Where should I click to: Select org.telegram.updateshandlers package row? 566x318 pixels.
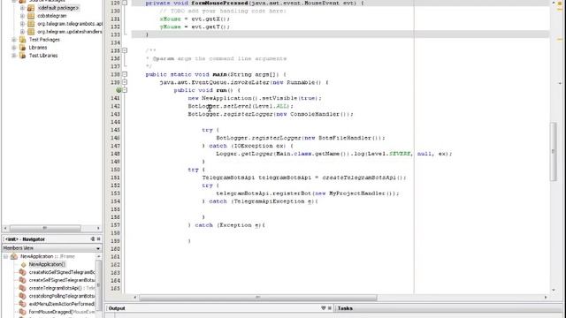click(70, 32)
